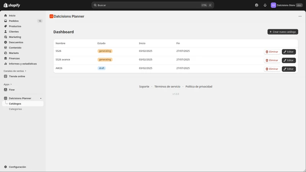Open the three-dots more options menu

(x=300, y=16)
